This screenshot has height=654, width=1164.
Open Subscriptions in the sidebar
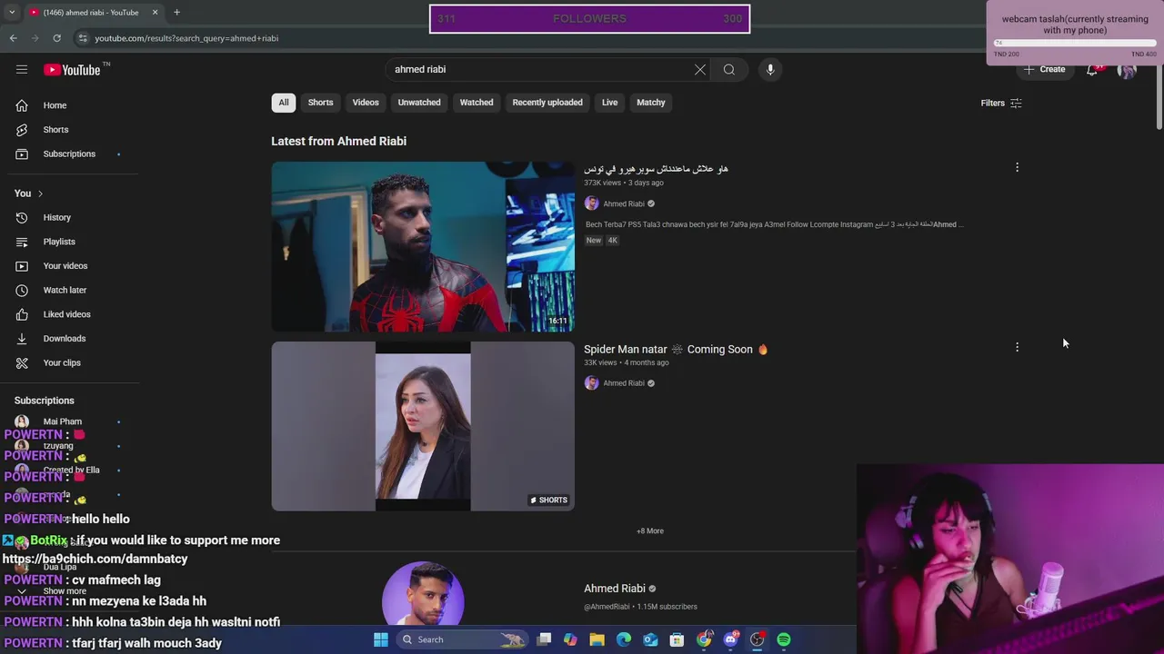[69, 154]
